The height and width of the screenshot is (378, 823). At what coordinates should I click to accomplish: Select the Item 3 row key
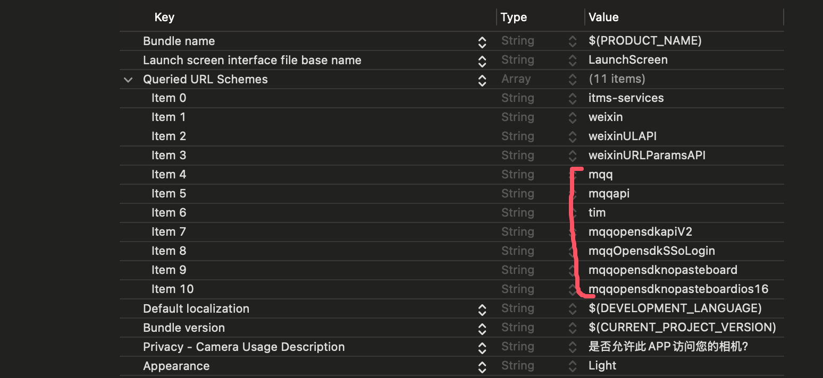(x=169, y=156)
